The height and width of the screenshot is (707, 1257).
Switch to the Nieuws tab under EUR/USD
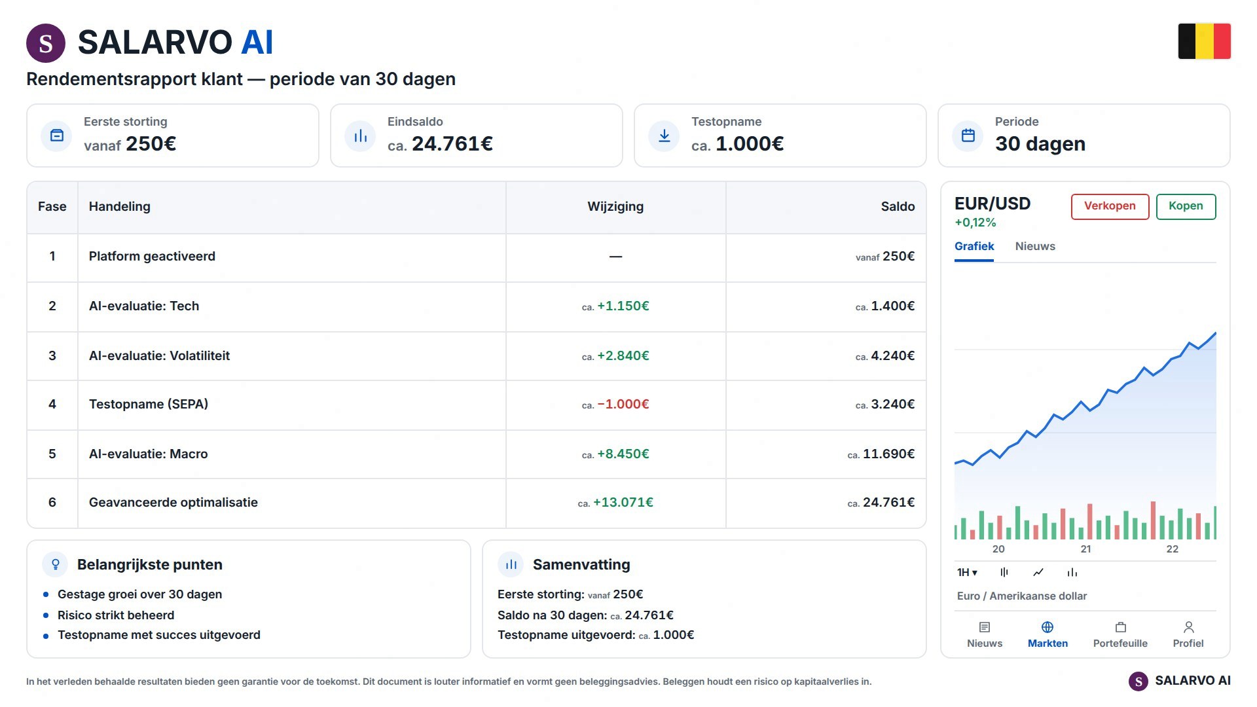pos(1035,246)
